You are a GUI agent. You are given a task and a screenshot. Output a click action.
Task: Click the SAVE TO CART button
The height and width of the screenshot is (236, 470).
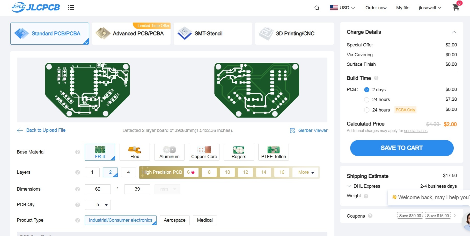tap(402, 148)
